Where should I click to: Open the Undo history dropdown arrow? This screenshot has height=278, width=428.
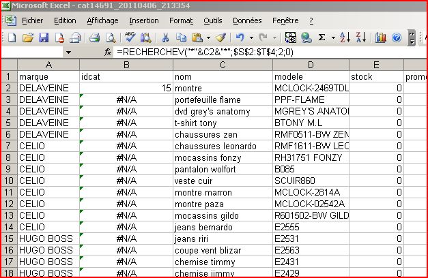click(x=251, y=37)
